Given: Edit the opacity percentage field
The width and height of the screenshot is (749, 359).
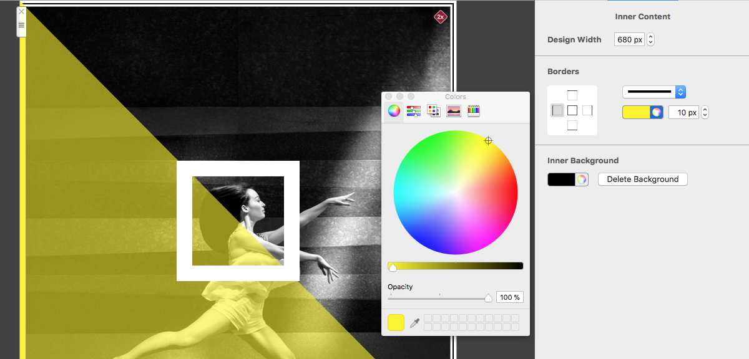Looking at the screenshot, I should [510, 297].
